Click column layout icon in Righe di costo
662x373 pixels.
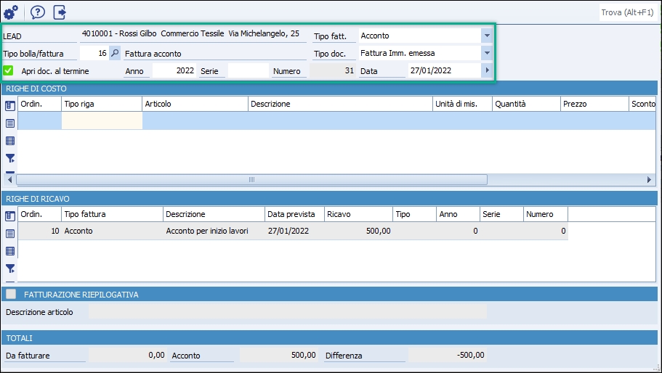[10, 106]
